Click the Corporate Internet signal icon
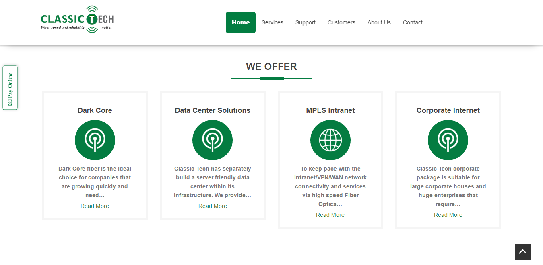The height and width of the screenshot is (265, 543). [x=448, y=140]
